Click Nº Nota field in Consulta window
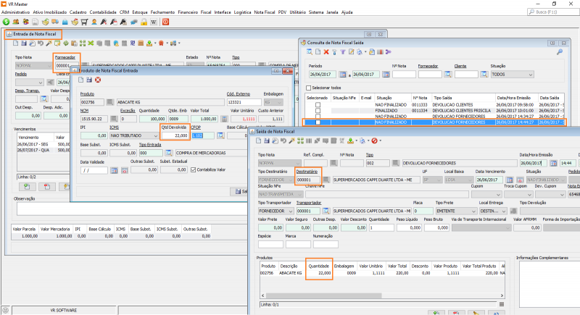The height and width of the screenshot is (315, 580). (404, 75)
